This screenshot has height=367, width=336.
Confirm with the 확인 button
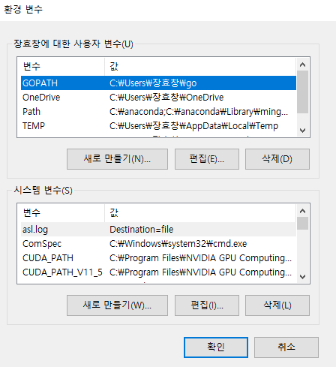(216, 347)
